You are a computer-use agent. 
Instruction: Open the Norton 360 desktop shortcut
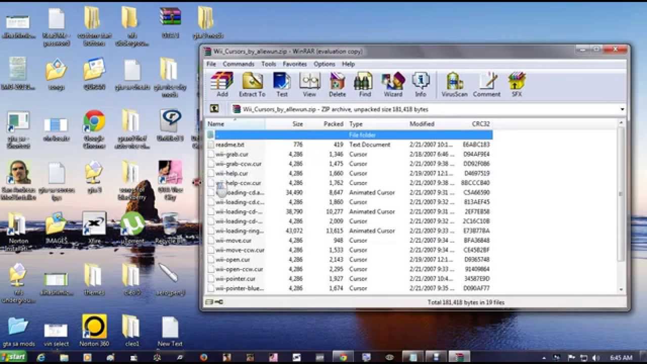point(94,331)
